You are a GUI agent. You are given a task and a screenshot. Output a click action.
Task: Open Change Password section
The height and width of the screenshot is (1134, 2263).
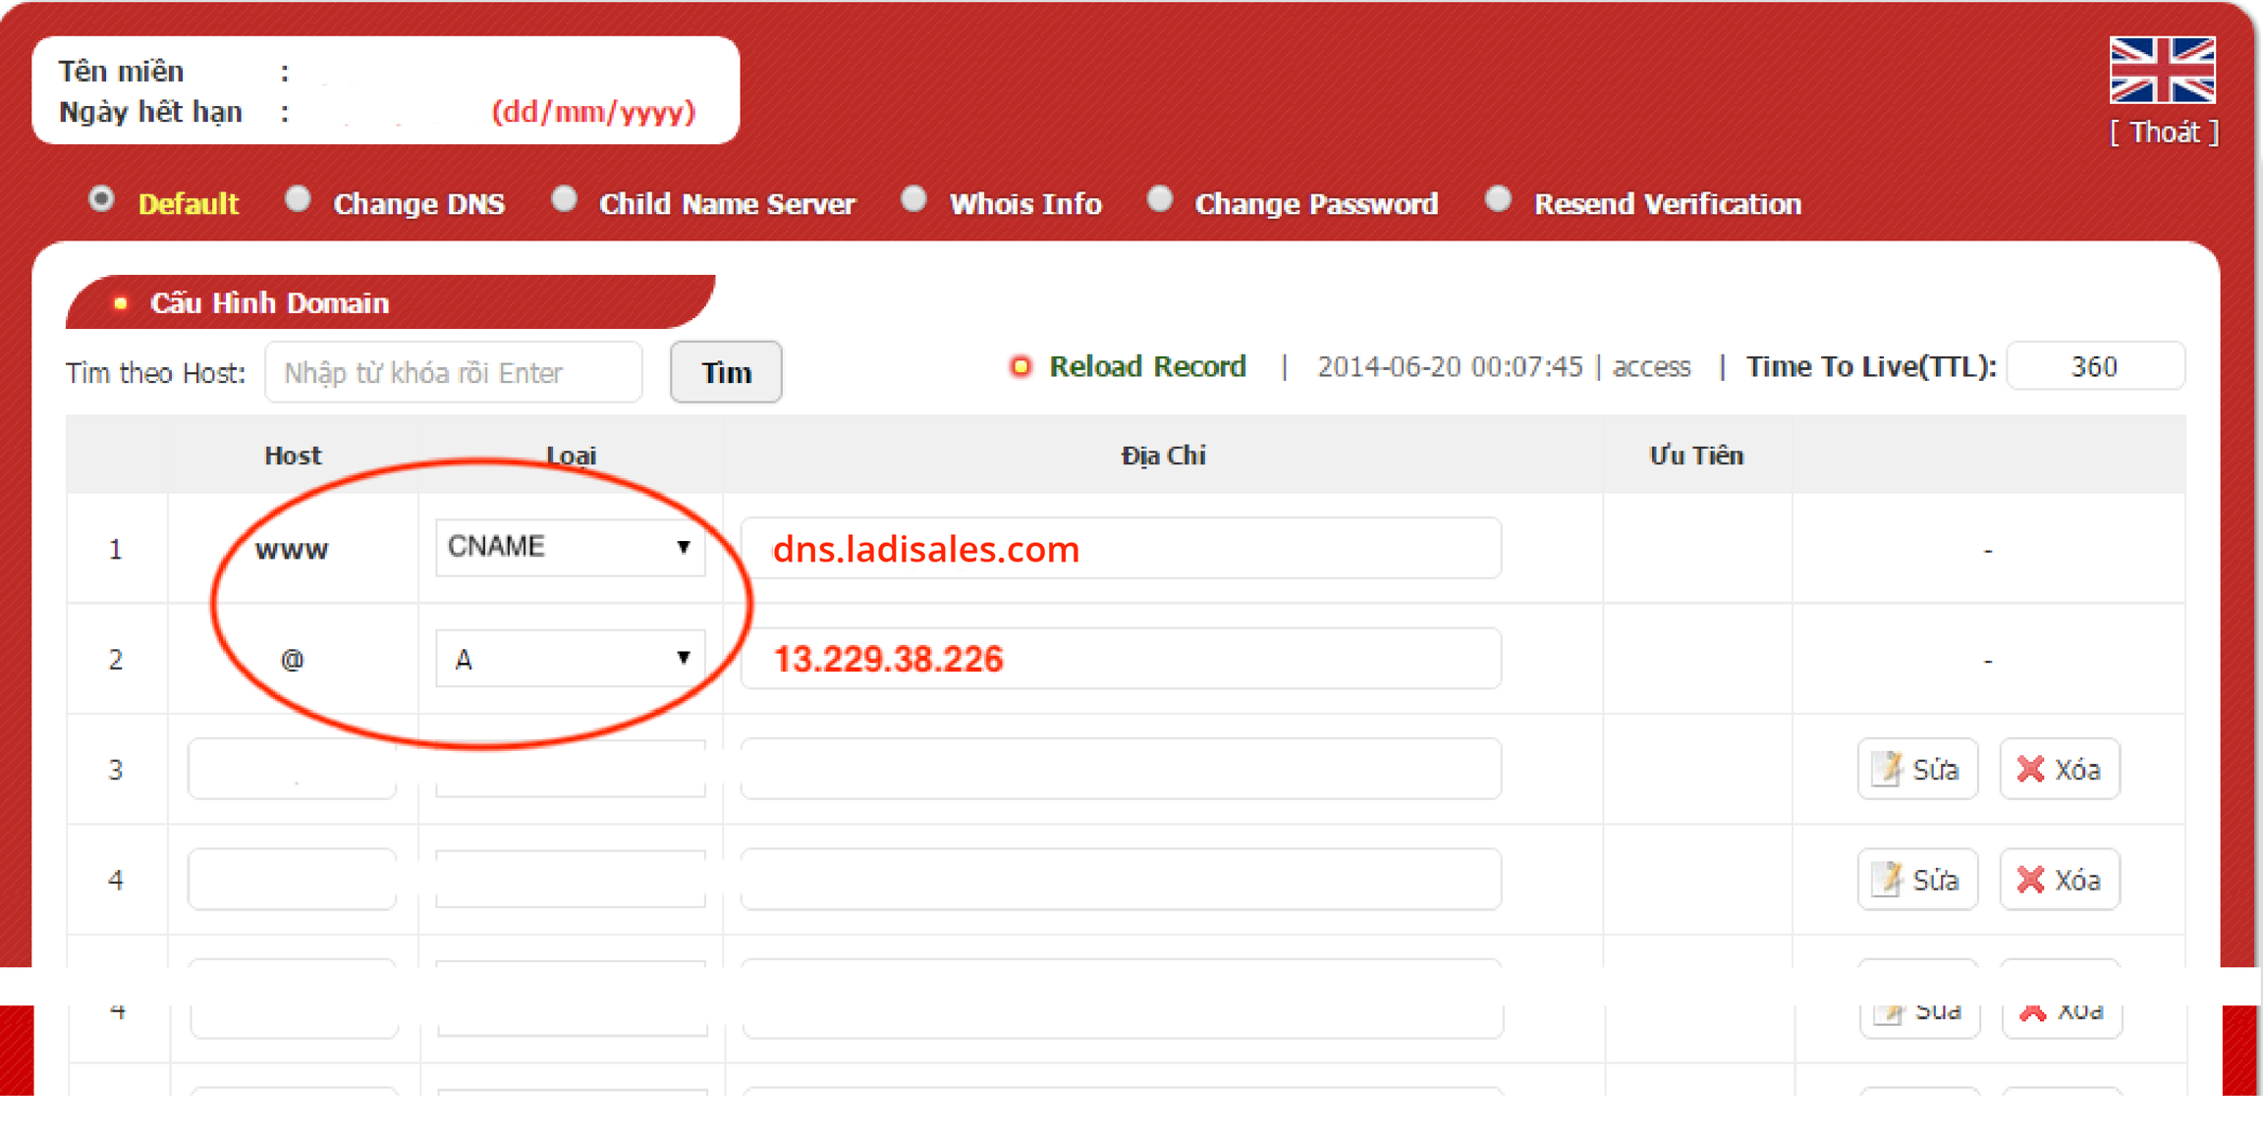[1315, 204]
